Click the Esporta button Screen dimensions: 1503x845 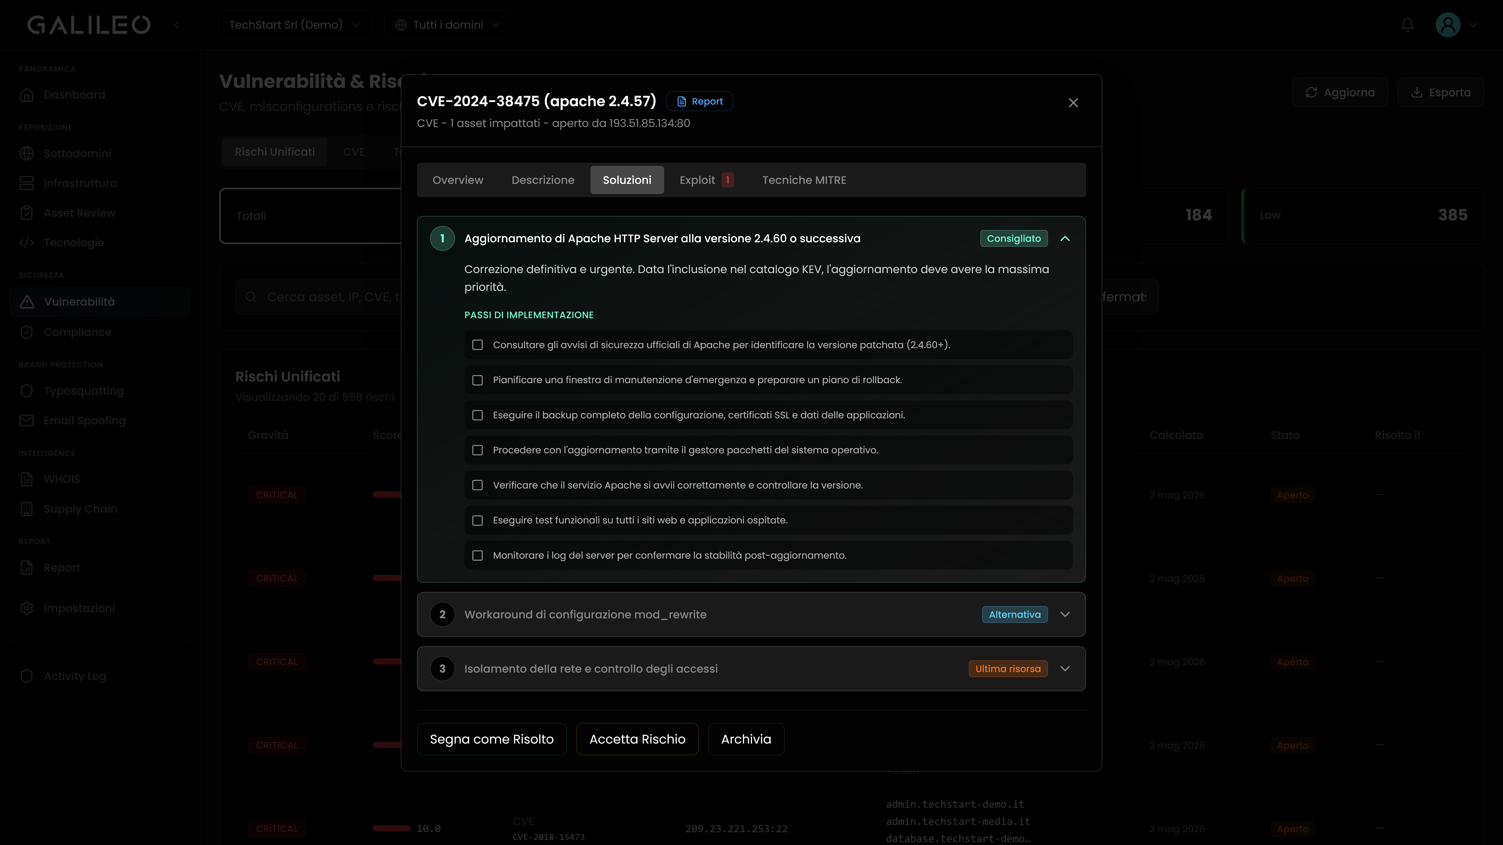point(1440,93)
